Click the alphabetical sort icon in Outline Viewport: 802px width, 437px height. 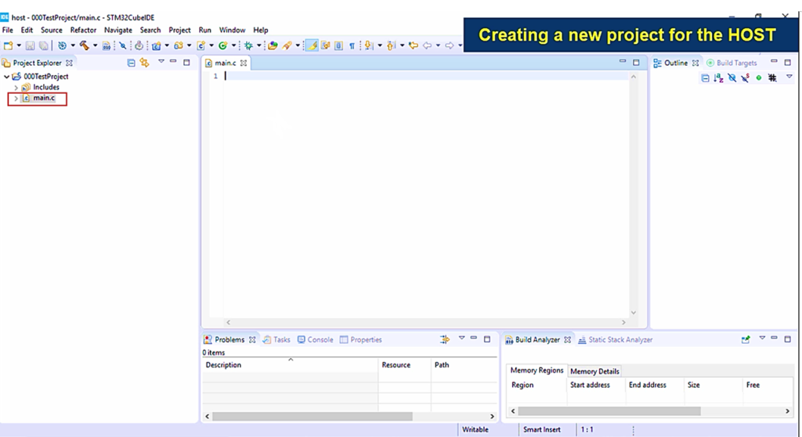719,78
